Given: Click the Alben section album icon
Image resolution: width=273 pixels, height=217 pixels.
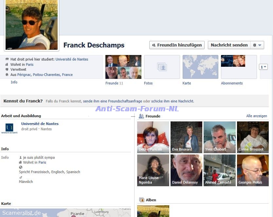Looking at the screenshot, I should pyautogui.click(x=142, y=200).
